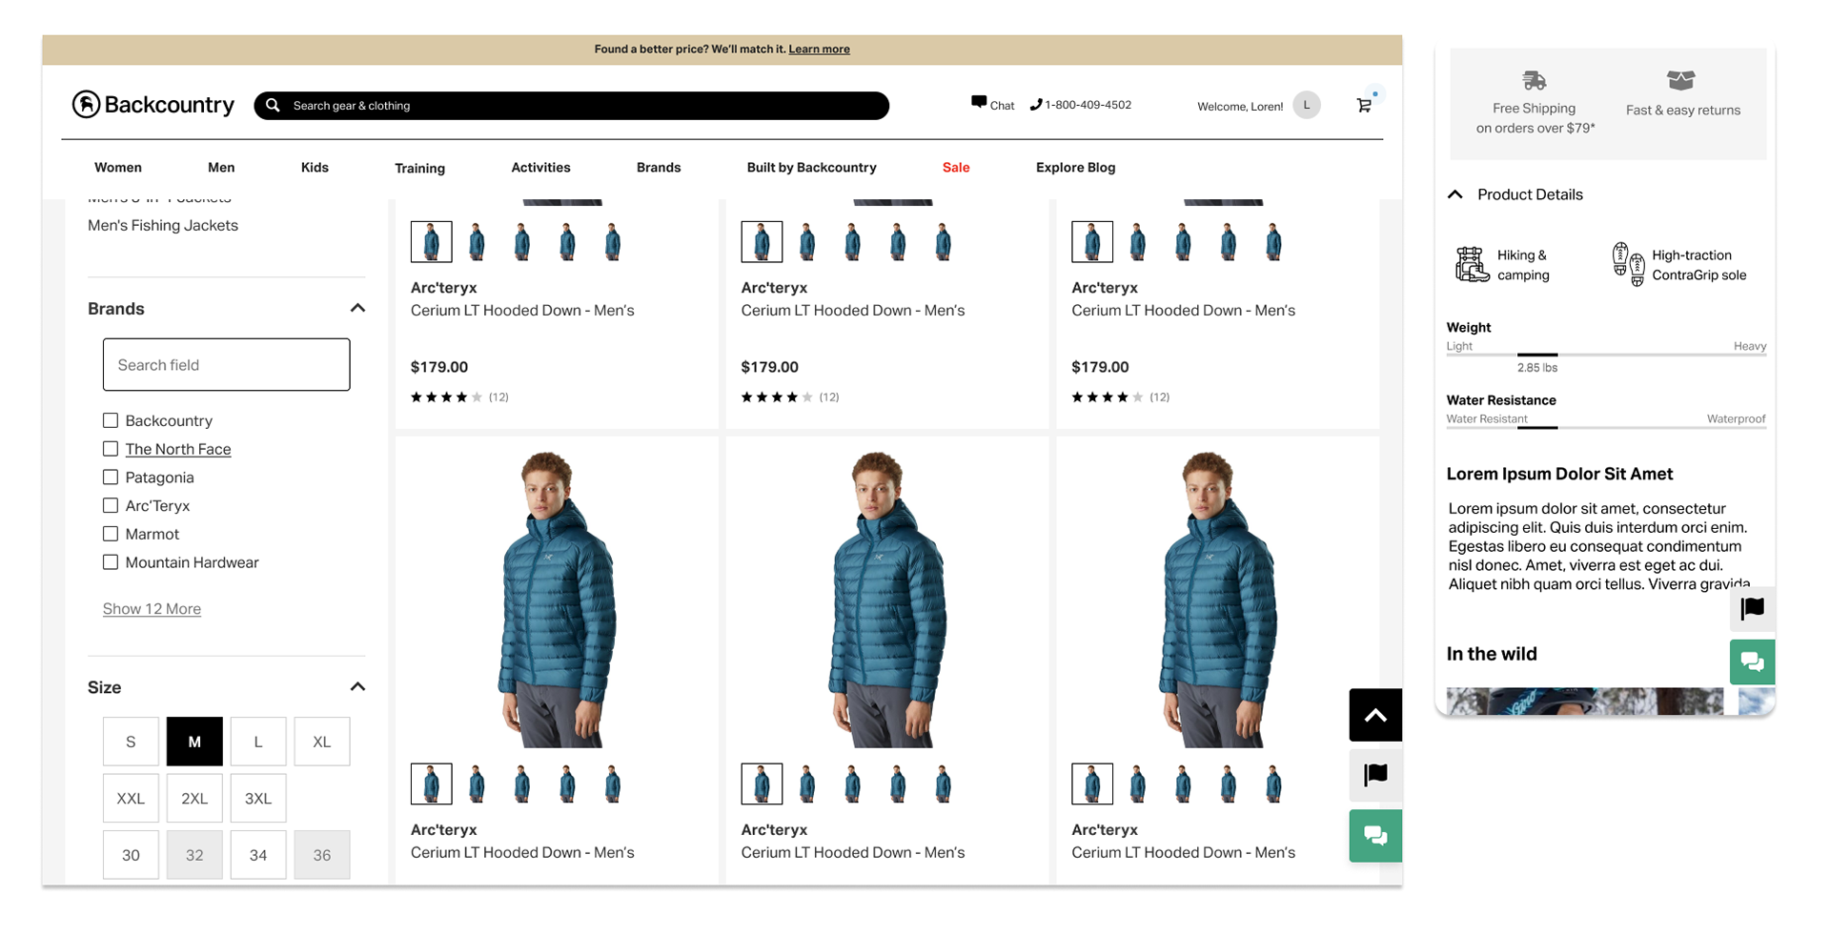
Task: Click the Fast & easy returns box icon
Action: (1681, 80)
